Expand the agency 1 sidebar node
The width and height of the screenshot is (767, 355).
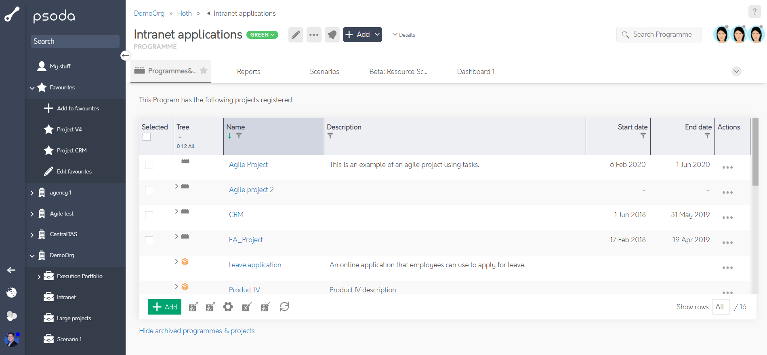tap(32, 193)
